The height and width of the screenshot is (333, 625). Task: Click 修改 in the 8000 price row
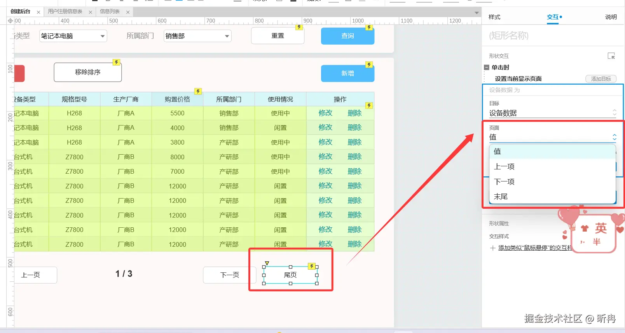click(x=325, y=157)
